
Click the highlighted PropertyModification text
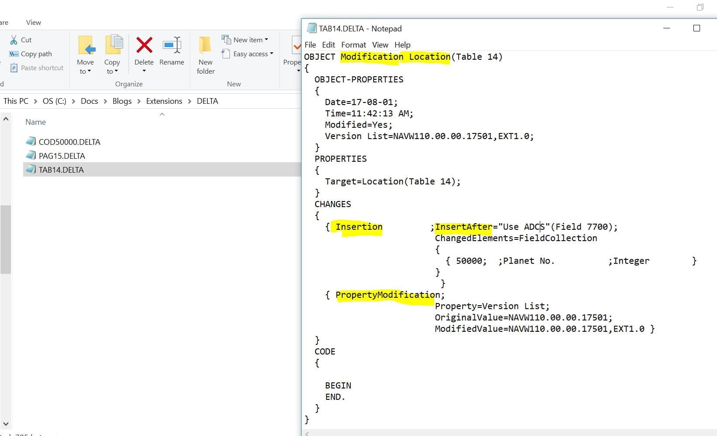(388, 295)
